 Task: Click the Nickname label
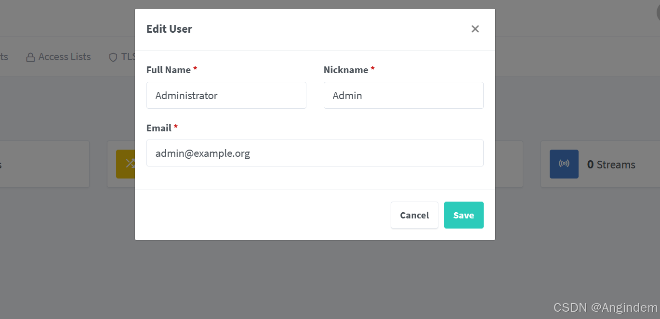click(x=346, y=70)
